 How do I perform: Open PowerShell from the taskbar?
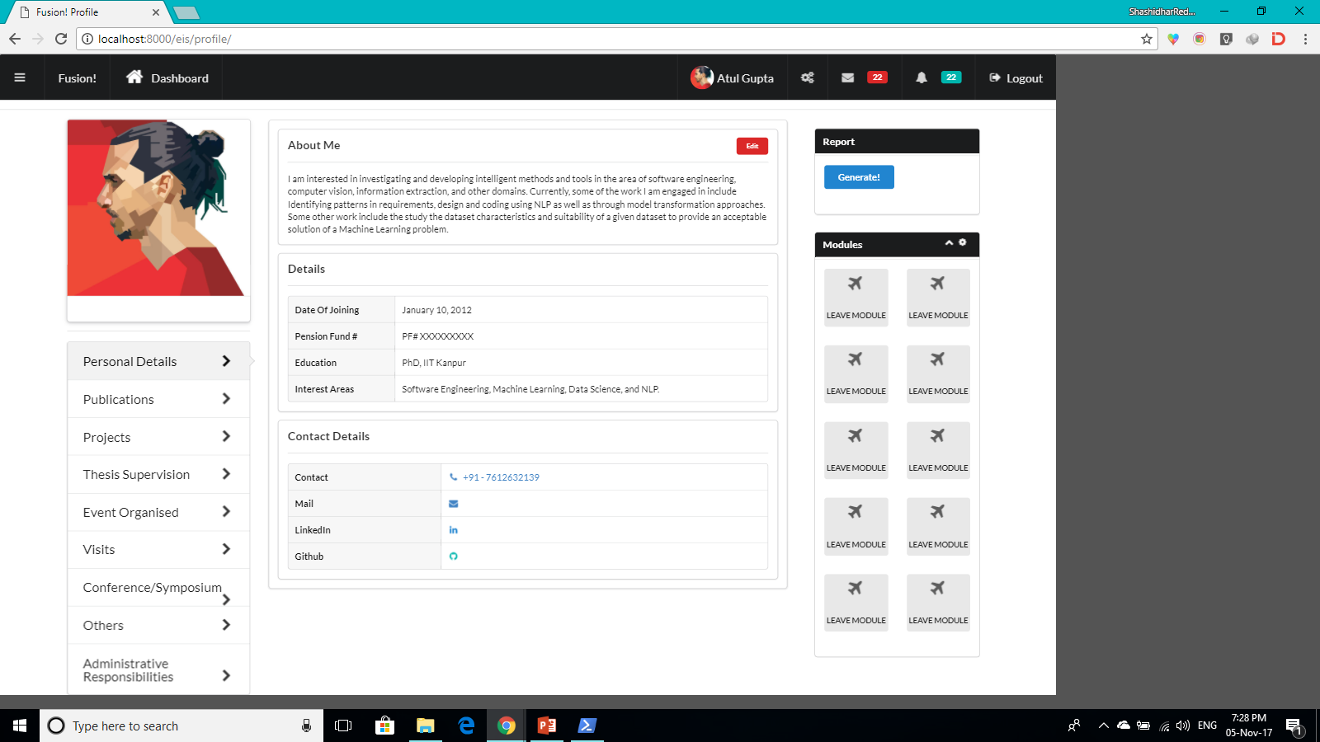pyautogui.click(x=587, y=726)
